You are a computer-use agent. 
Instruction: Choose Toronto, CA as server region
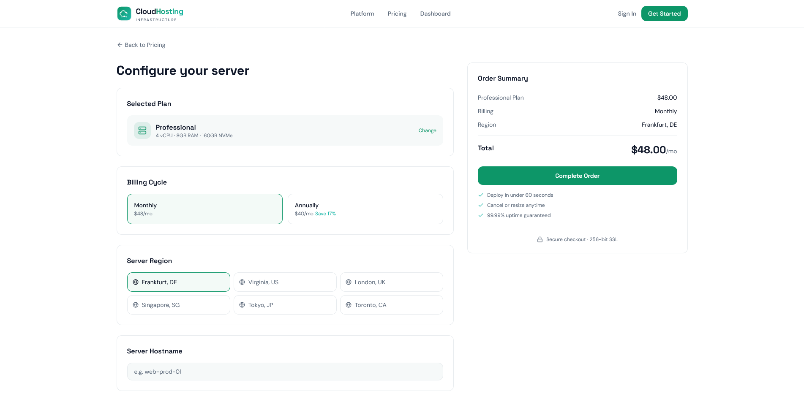tap(391, 305)
